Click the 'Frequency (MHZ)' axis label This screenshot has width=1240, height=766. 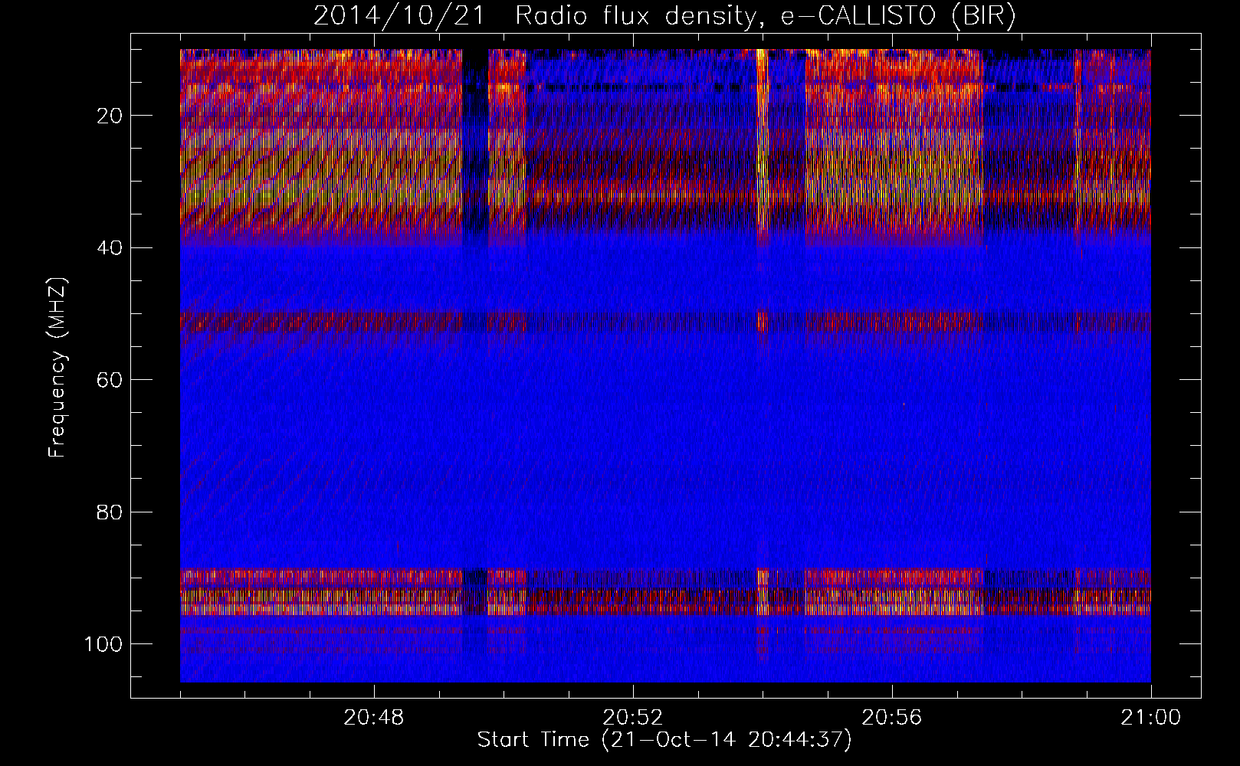[57, 367]
